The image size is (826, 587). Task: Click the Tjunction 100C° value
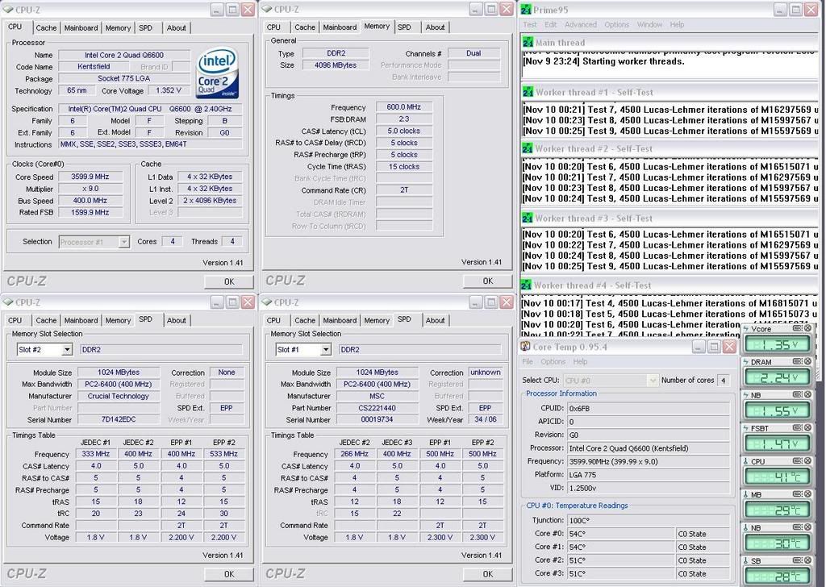(x=649, y=520)
